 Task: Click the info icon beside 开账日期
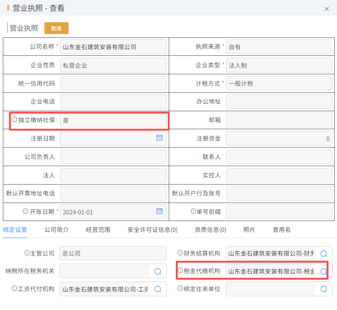click(26, 212)
